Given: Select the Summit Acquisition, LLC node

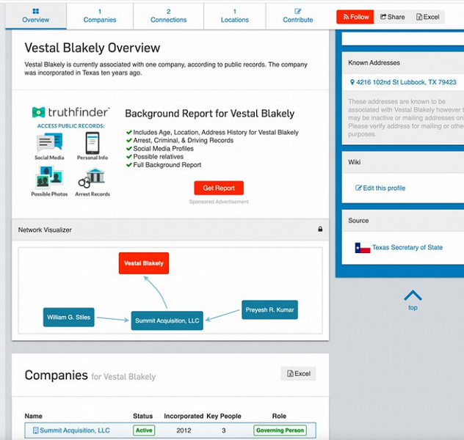Looking at the screenshot, I should click(x=167, y=320).
